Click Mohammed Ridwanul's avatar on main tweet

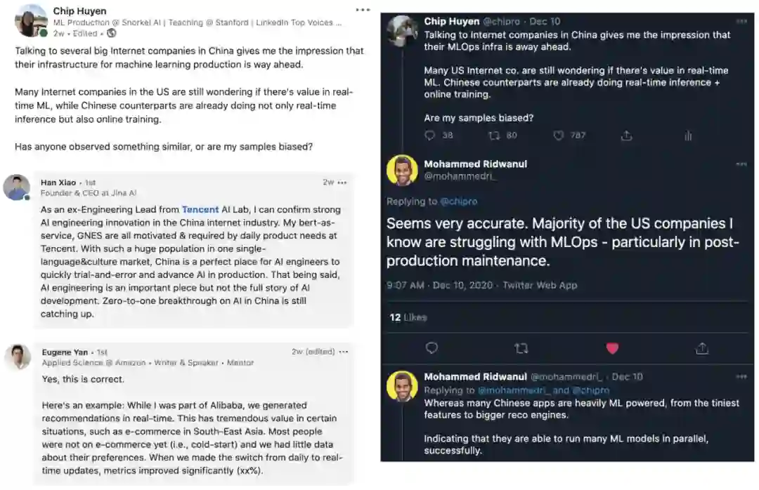402,171
